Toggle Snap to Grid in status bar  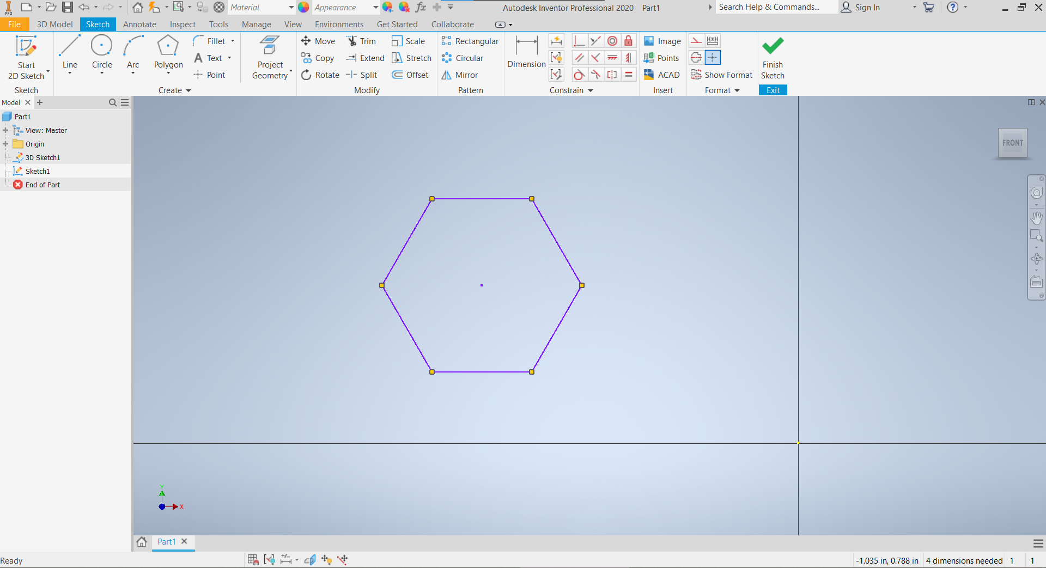(x=252, y=559)
